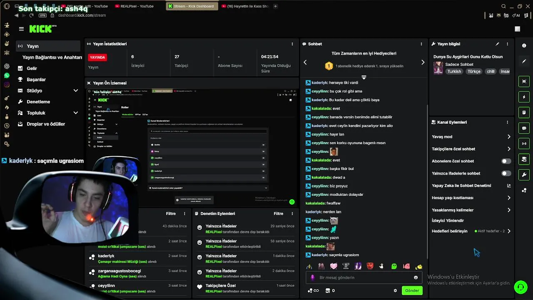Viewport: 533px width, 300px height.
Task: Send the message with the Gönder button
Action: coord(412,290)
